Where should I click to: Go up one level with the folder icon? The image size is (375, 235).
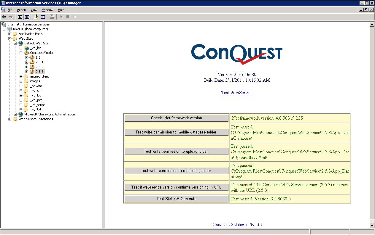pyautogui.click(x=20, y=17)
